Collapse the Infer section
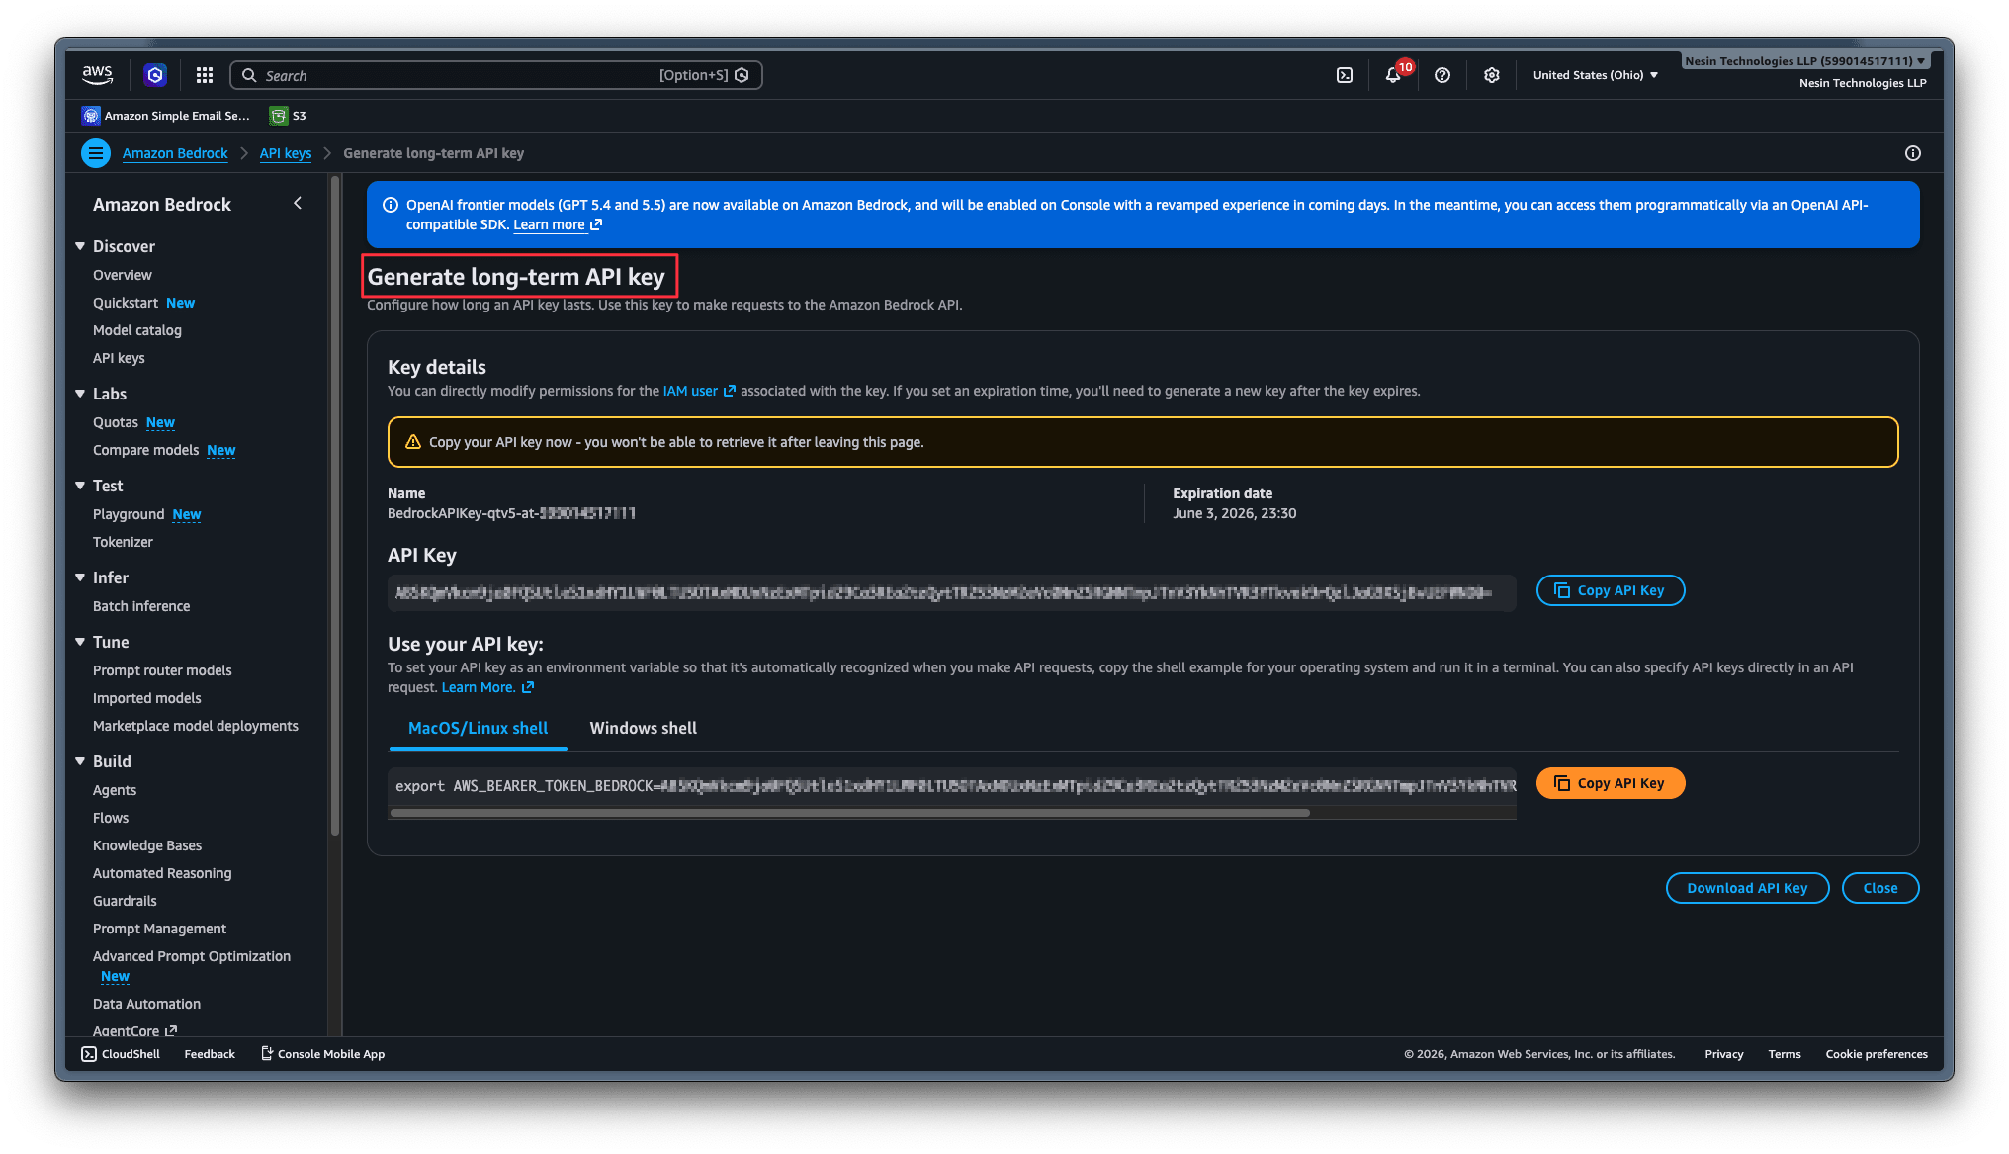 coord(80,577)
